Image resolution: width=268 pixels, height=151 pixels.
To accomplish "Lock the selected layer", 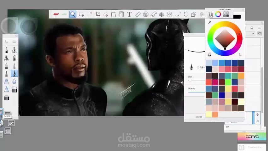I will coord(258,121).
